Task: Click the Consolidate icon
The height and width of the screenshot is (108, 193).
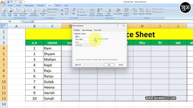Action: 118,11
